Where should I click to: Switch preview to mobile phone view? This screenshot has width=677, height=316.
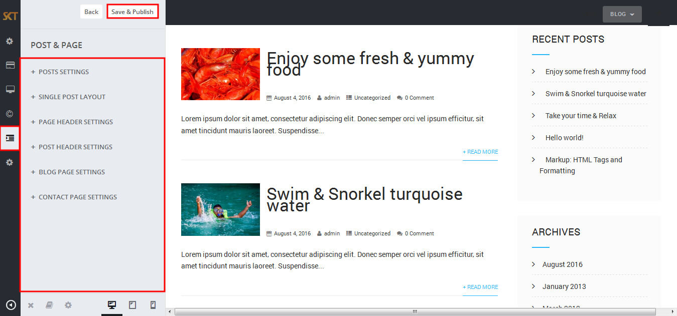pos(153,304)
